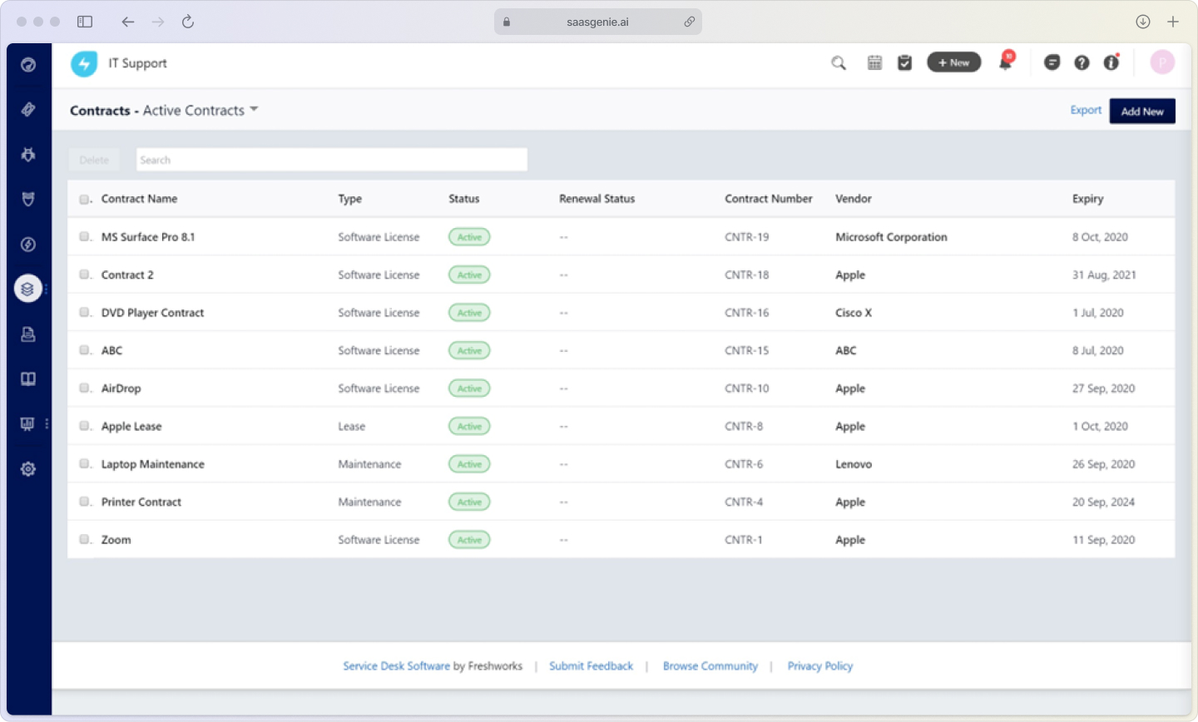1198x722 pixels.
Task: Open Service Desk Software link
Action: pyautogui.click(x=396, y=666)
